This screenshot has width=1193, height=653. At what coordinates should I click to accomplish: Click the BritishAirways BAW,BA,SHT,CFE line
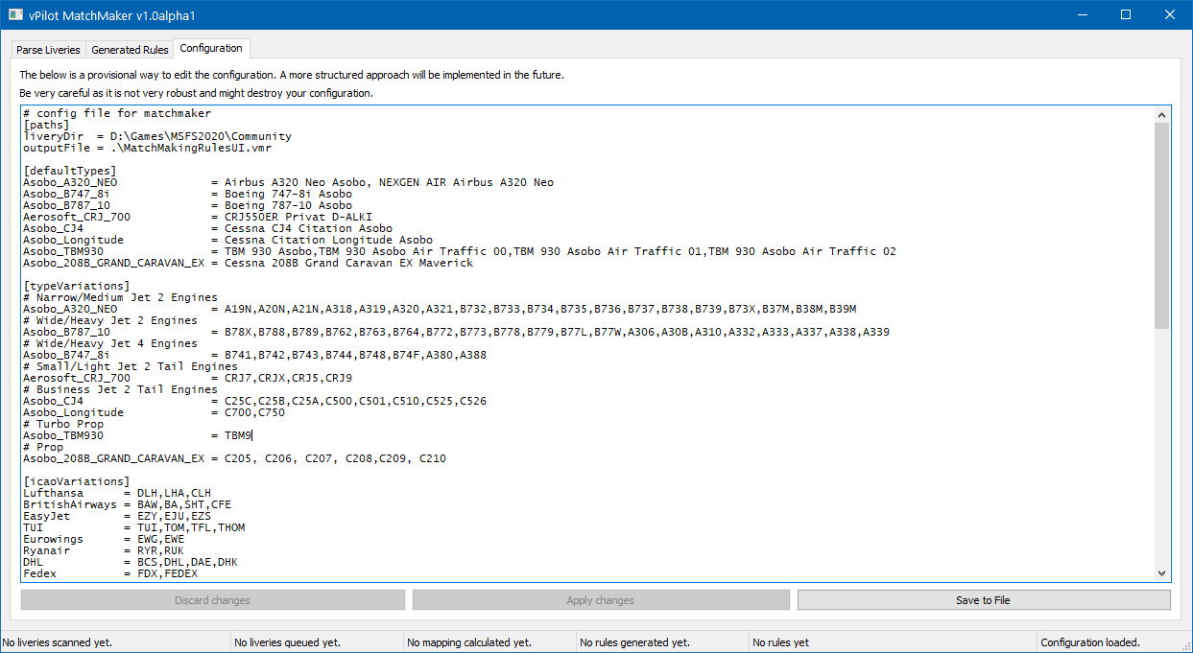[128, 504]
